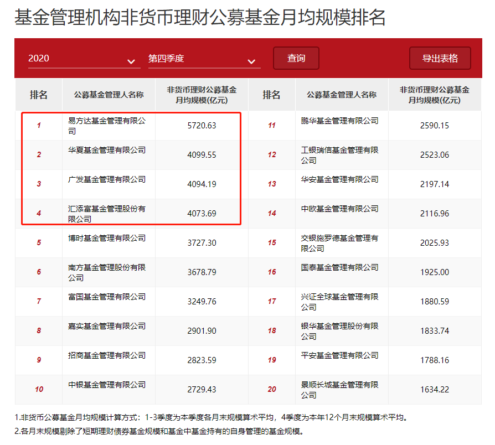Click the value 3249.76
This screenshot has height=445, width=495.
click(202, 302)
